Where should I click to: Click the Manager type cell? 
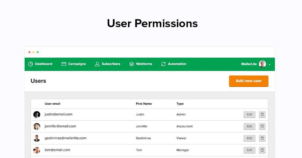183,150
